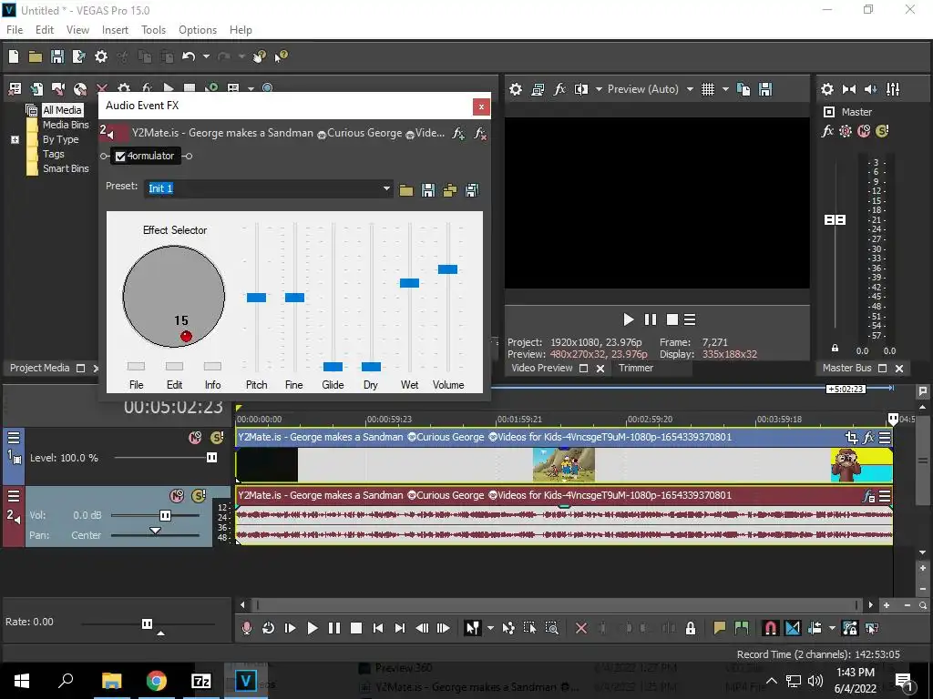This screenshot has height=699, width=933.
Task: Open video event hamburger menu on timeline
Action: pyautogui.click(x=885, y=438)
